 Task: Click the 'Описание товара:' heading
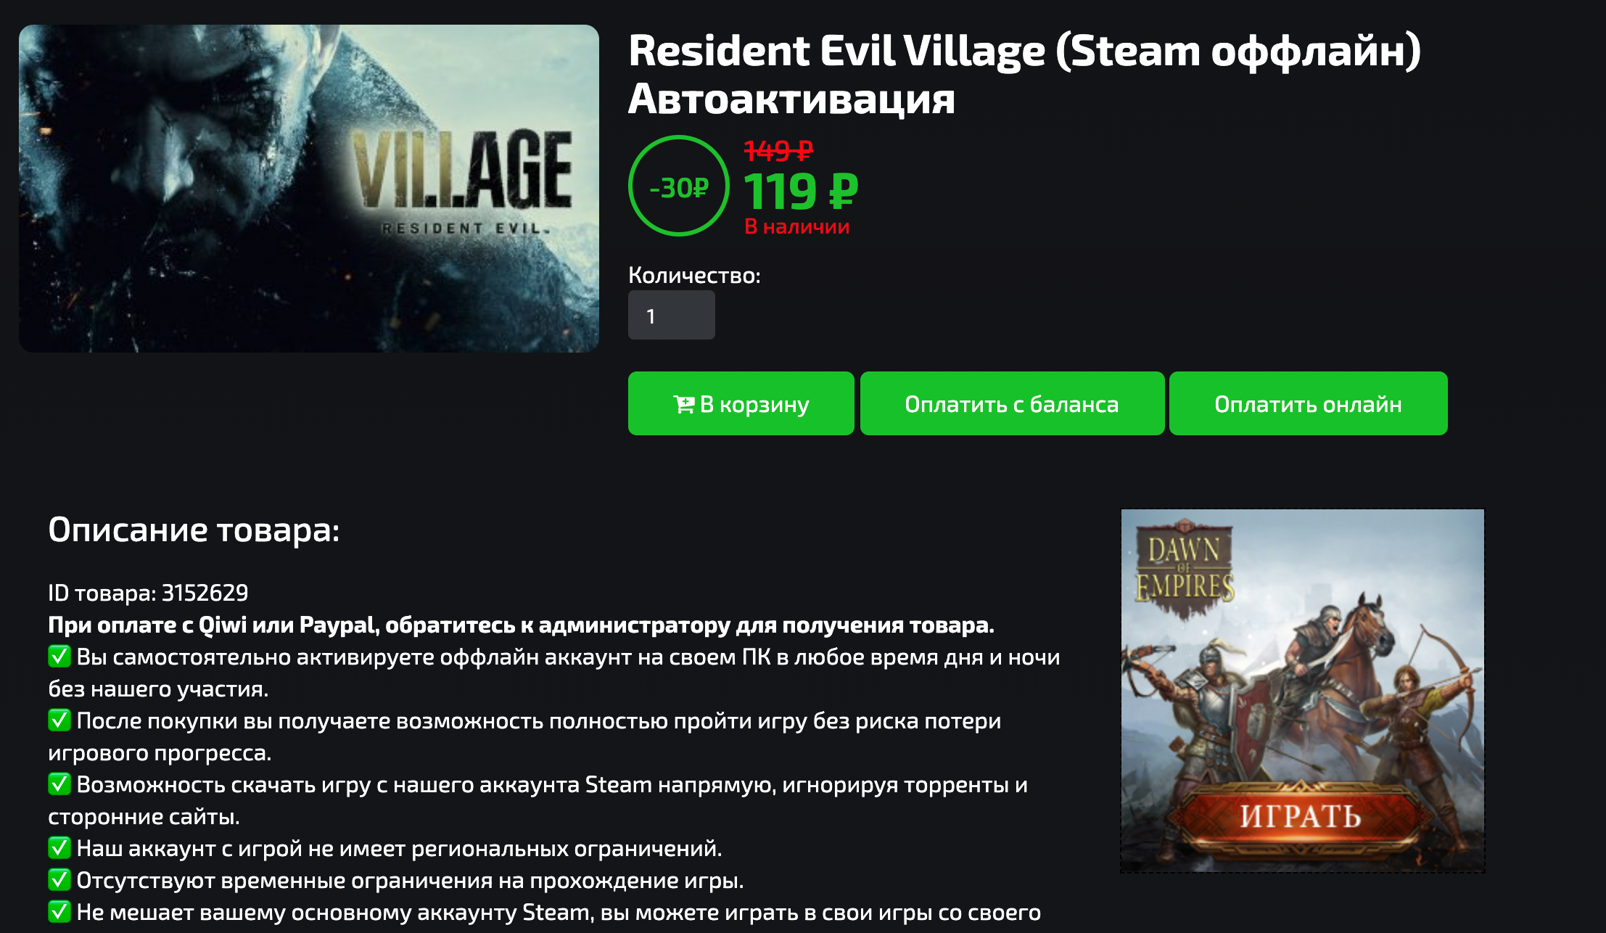click(194, 530)
